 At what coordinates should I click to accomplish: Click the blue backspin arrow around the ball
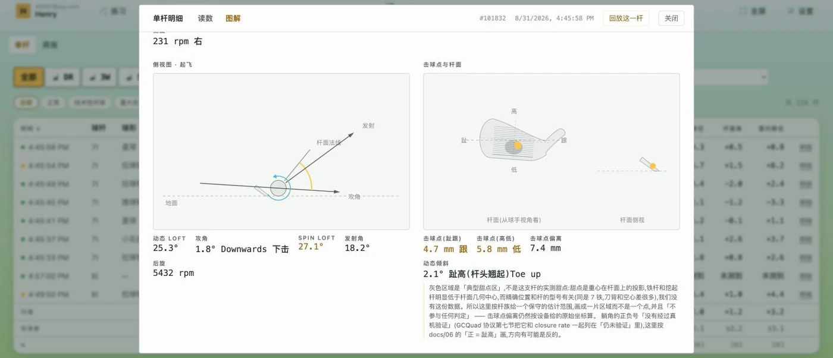(x=278, y=187)
